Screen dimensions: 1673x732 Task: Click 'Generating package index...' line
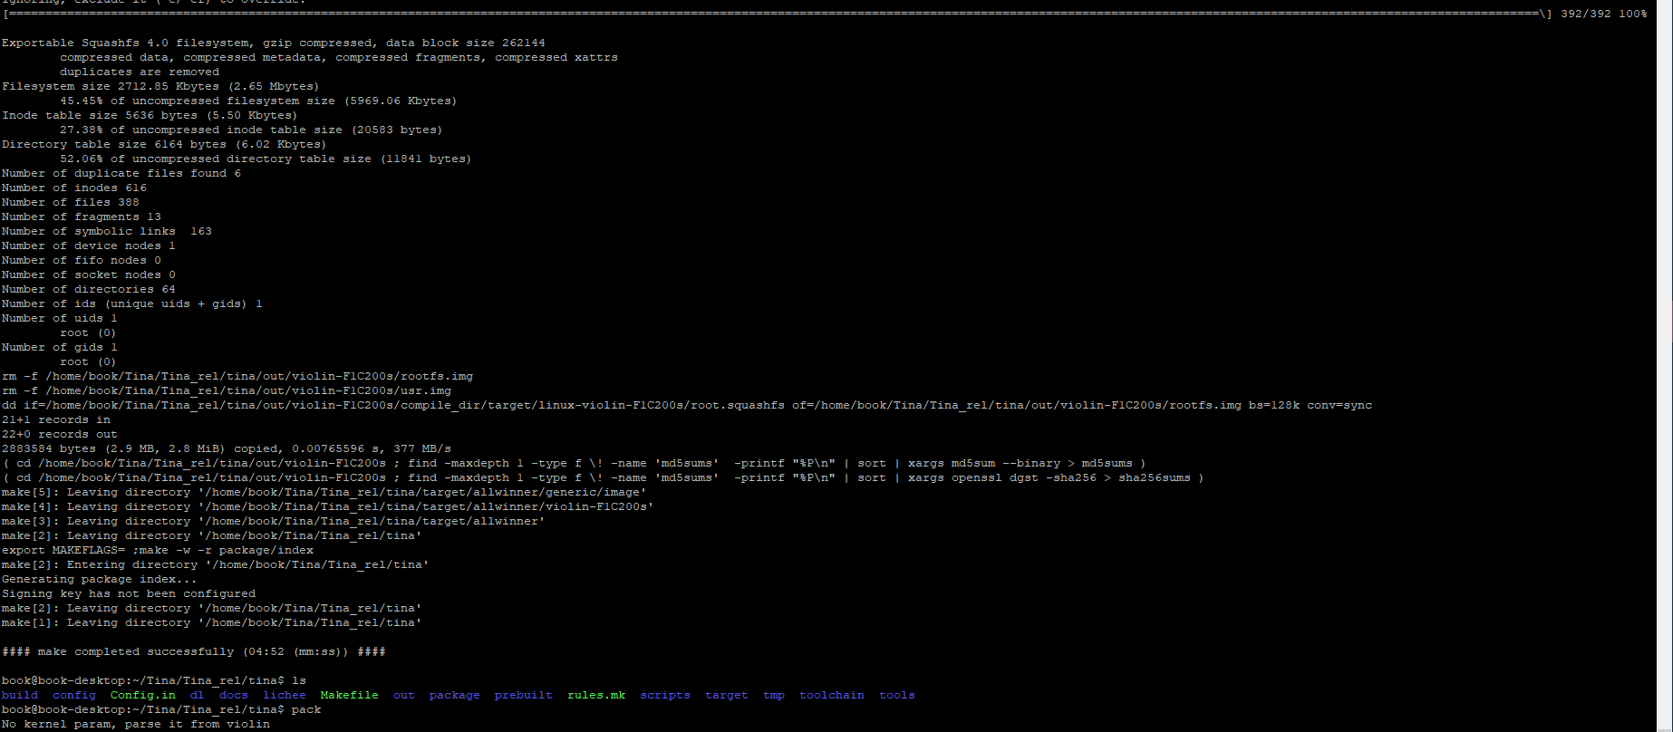[x=100, y=579]
